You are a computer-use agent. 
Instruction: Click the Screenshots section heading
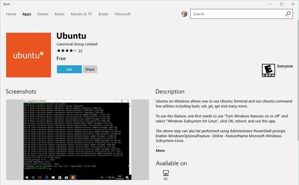[21, 92]
